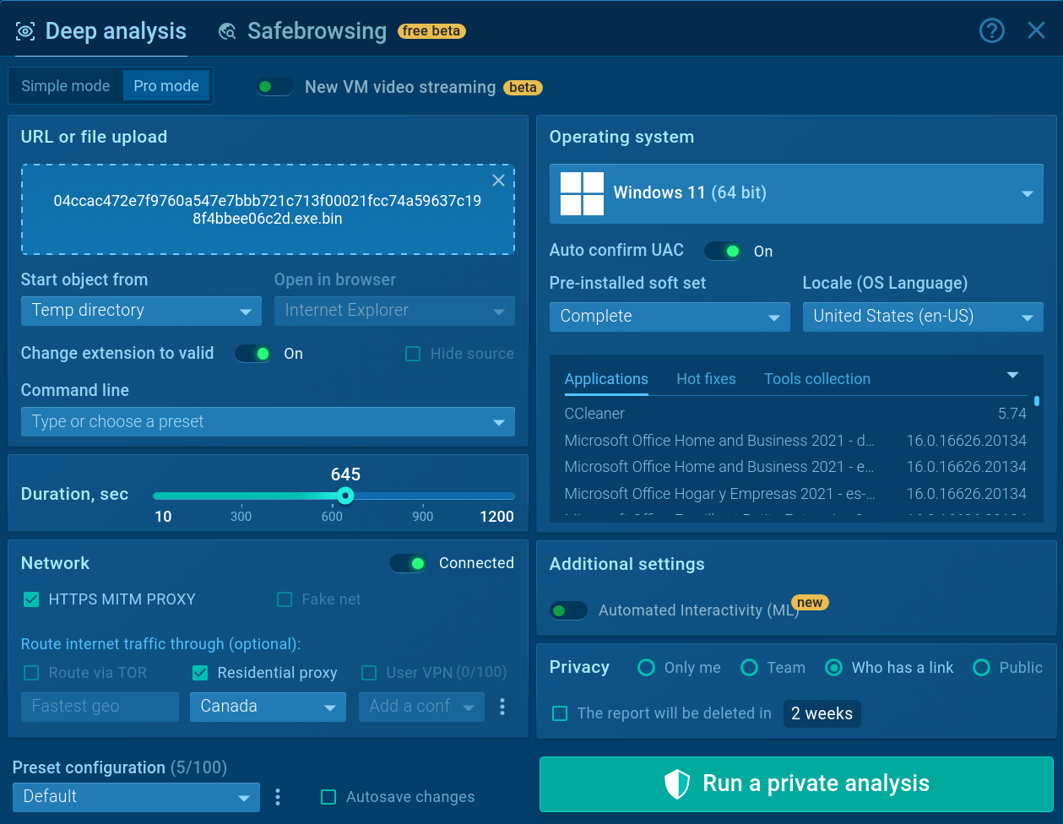Click the duration slider handle

[x=344, y=496]
